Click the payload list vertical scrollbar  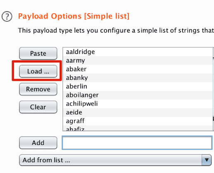click(213, 89)
